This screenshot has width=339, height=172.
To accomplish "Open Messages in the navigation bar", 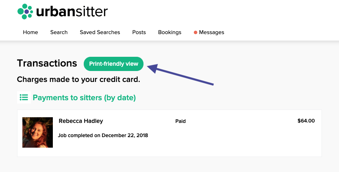I will (x=211, y=32).
